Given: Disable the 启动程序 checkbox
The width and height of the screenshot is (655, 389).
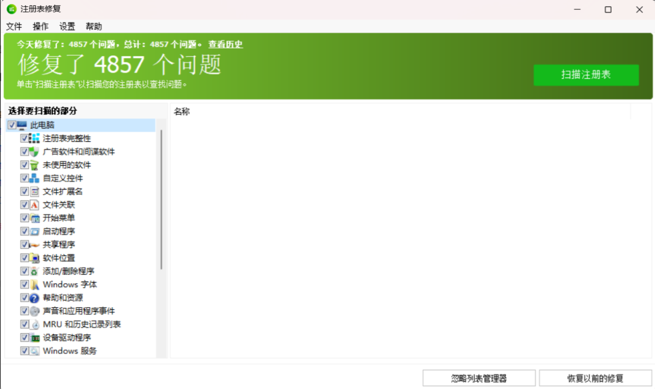Looking at the screenshot, I should point(25,232).
